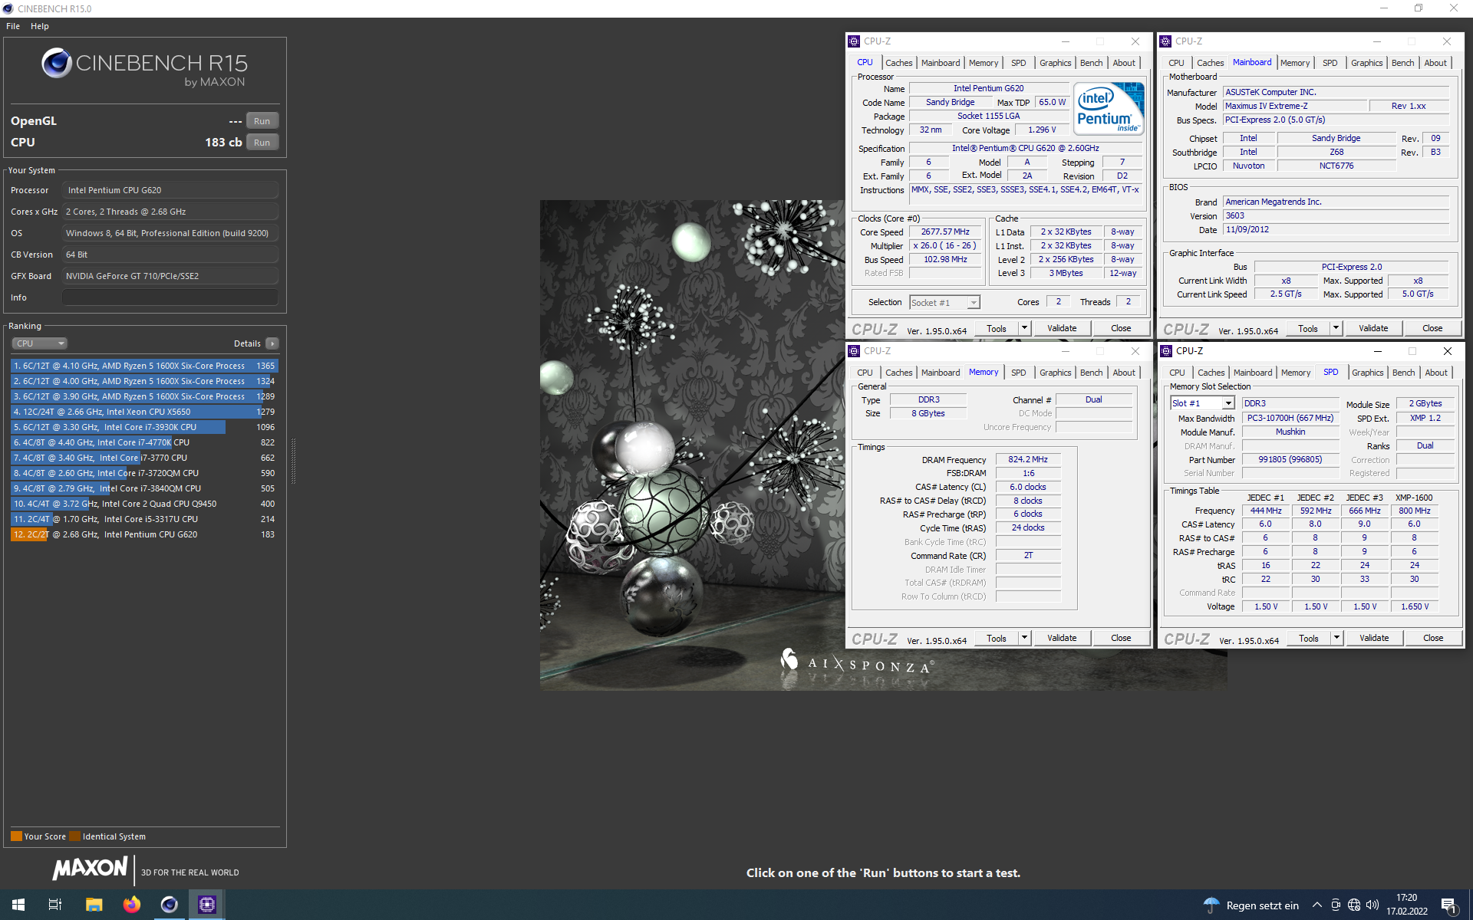Open Tools dropdown arrow in Memory window

pos(1024,638)
